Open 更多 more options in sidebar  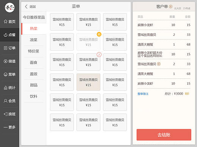click(x=9, y=127)
